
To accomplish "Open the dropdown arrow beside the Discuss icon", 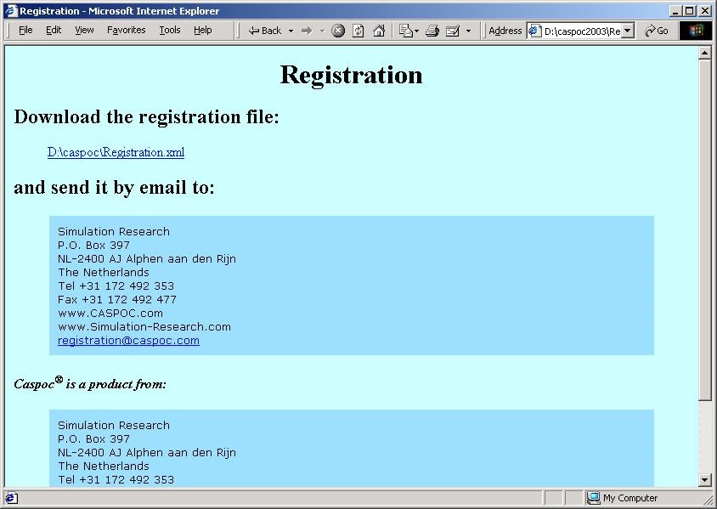I will tap(468, 31).
